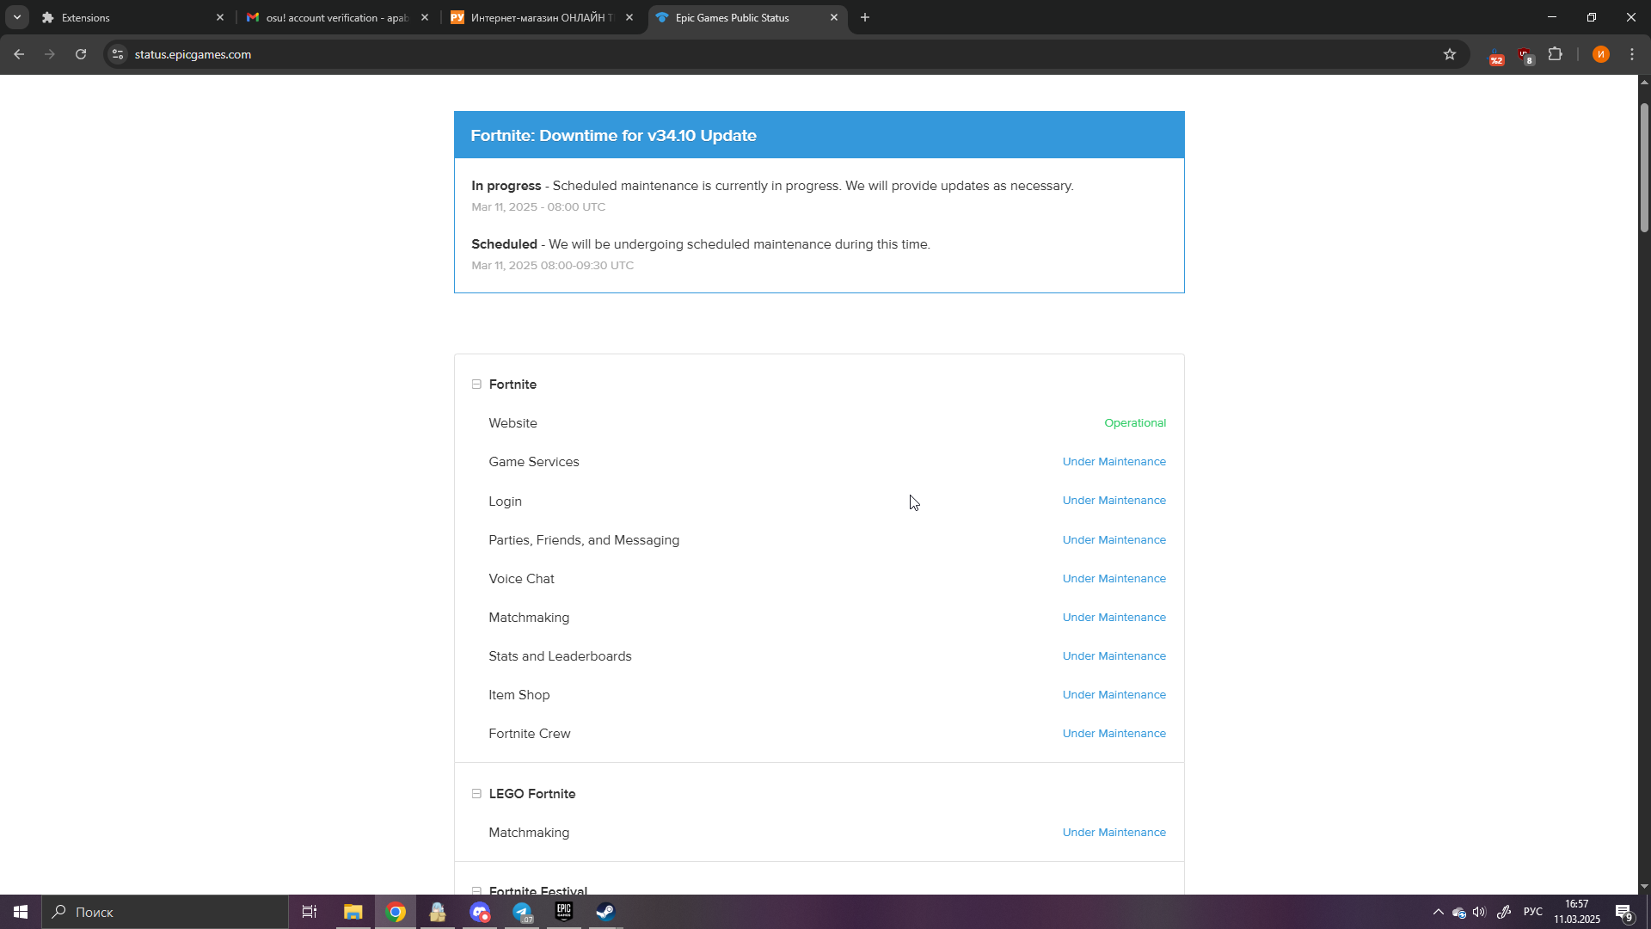Click the LEGO Fortnite group heading
The image size is (1651, 929).
tap(532, 794)
